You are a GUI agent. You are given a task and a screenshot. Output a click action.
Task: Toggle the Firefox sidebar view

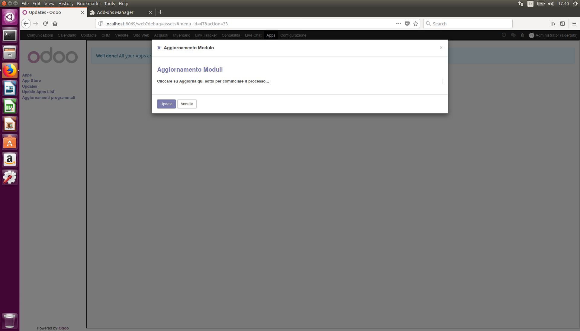tap(562, 24)
